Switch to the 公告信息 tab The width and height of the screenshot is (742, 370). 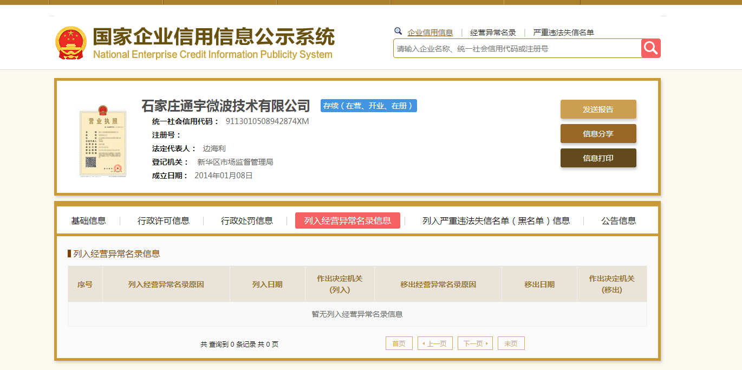(619, 220)
